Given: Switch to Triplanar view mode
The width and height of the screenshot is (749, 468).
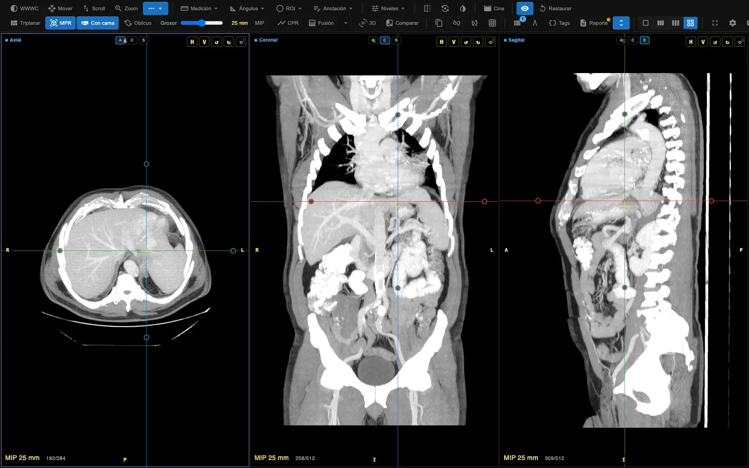Looking at the screenshot, I should 25,23.
